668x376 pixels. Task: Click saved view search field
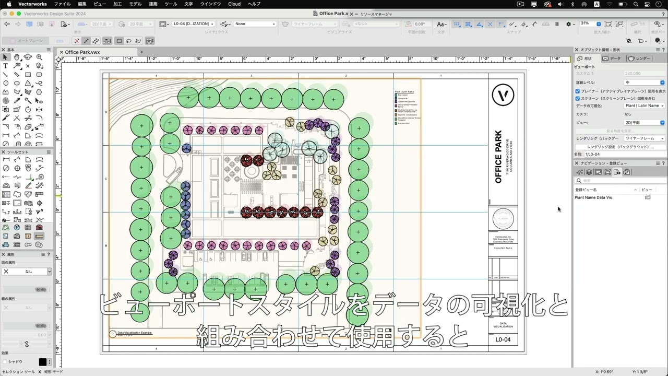620,181
